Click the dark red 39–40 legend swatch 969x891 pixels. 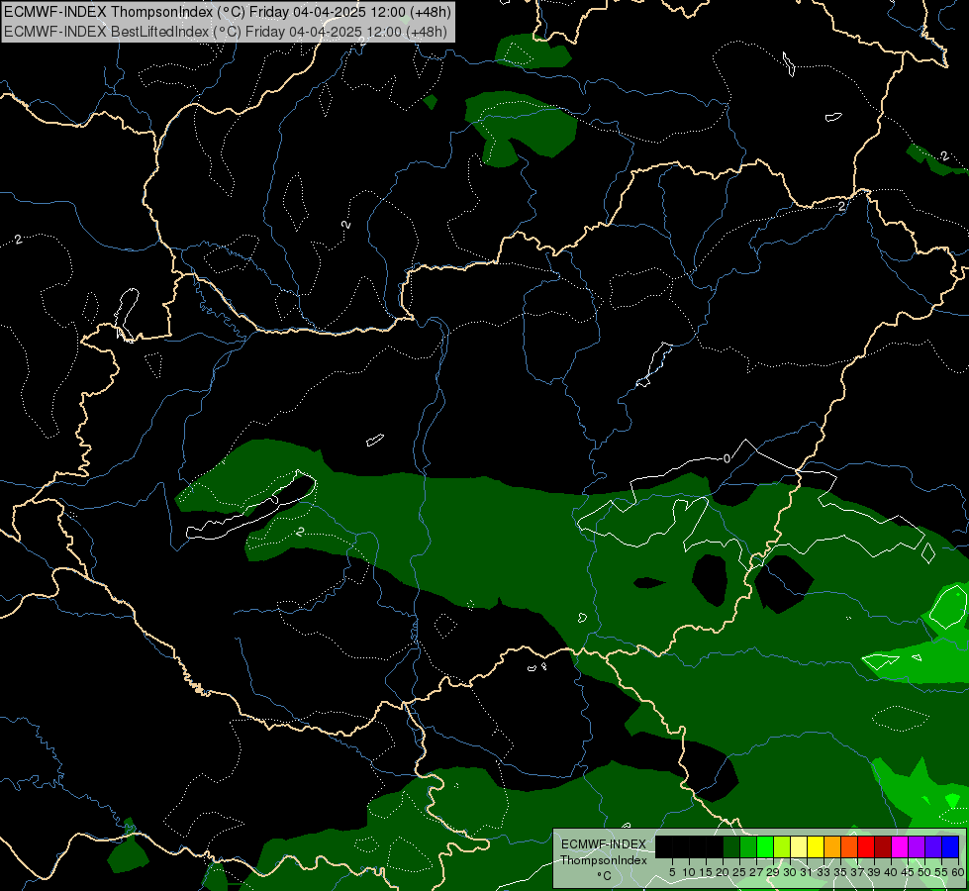(883, 846)
